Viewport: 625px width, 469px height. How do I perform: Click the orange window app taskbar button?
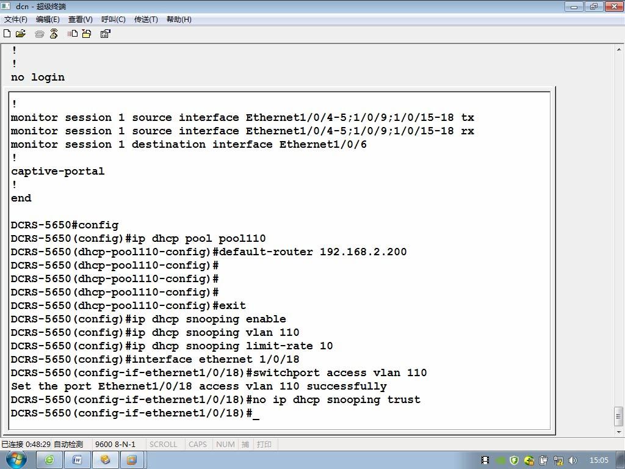pyautogui.click(x=132, y=460)
